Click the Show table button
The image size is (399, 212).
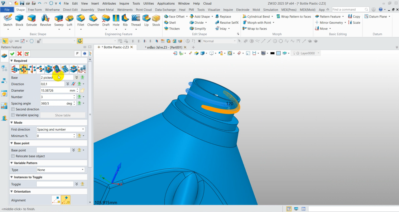tap(63, 115)
